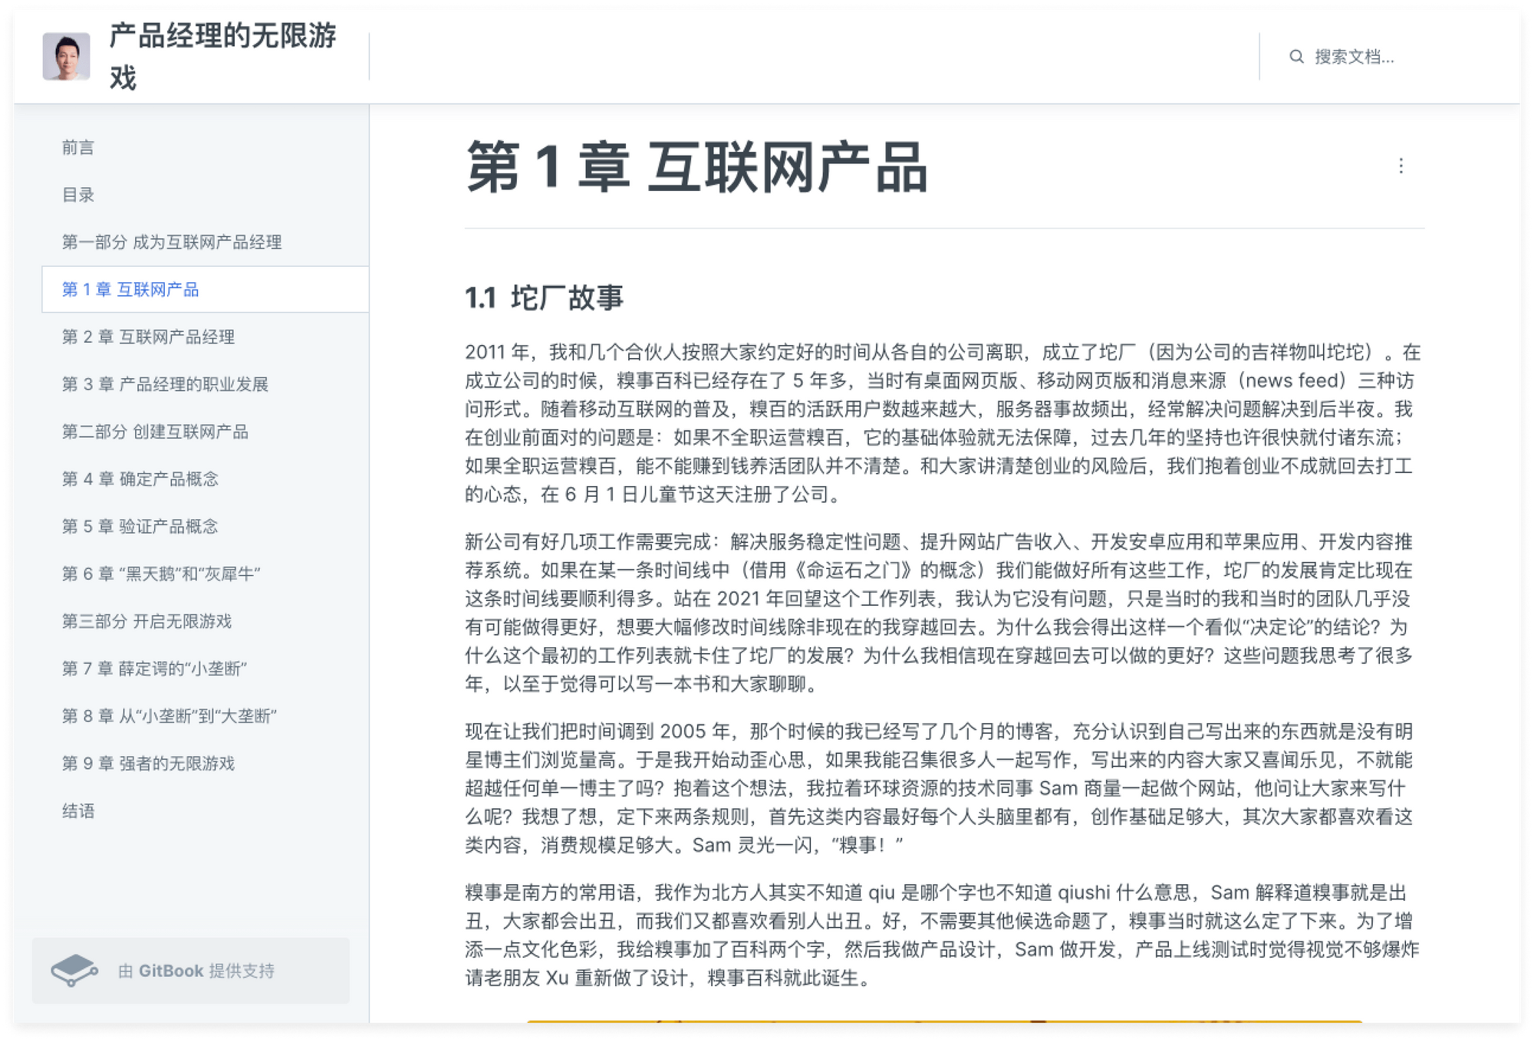Open 第 6 章 黑天鹅和灰犀牛 chapter
Viewport: 1534px width, 1042px height.
[161, 574]
